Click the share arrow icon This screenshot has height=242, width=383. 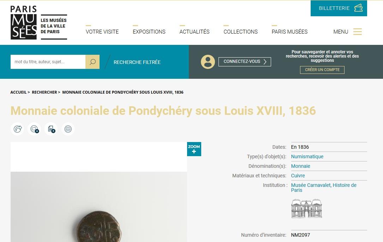coord(18,129)
